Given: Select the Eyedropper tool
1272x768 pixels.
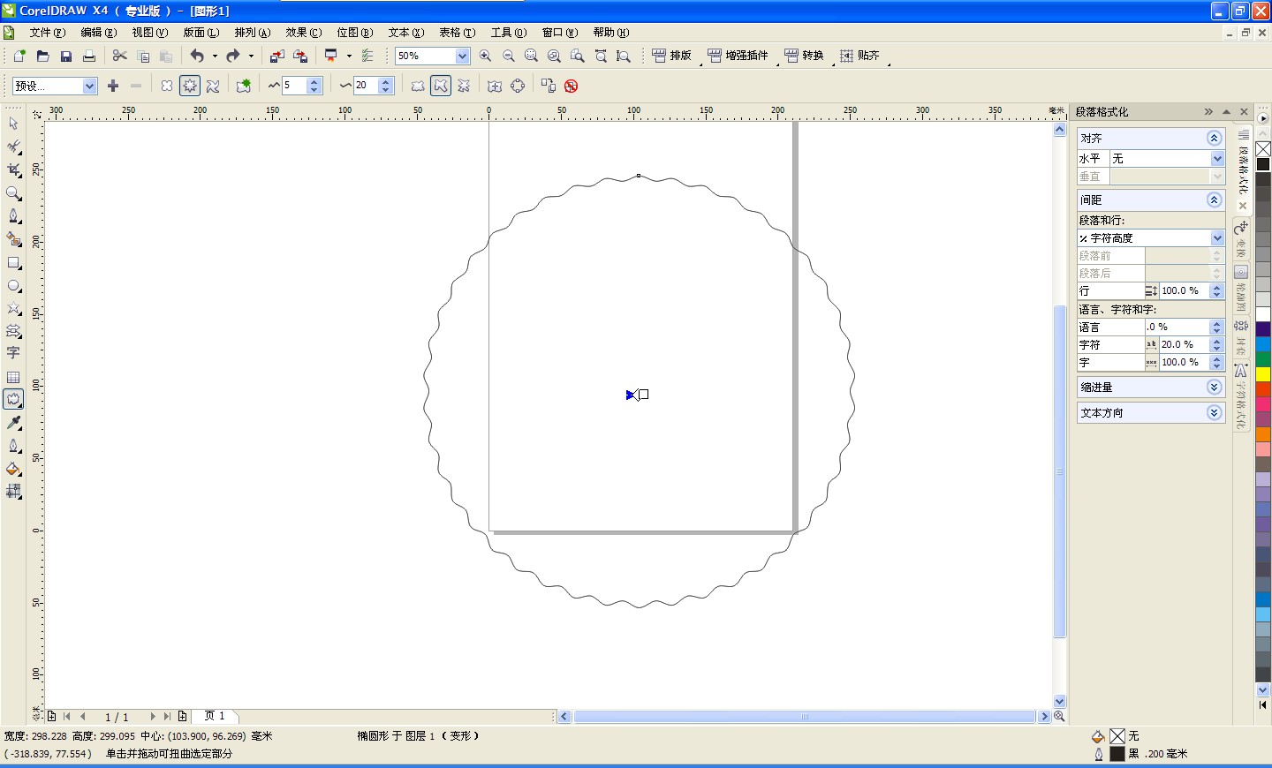Looking at the screenshot, I should (13, 423).
